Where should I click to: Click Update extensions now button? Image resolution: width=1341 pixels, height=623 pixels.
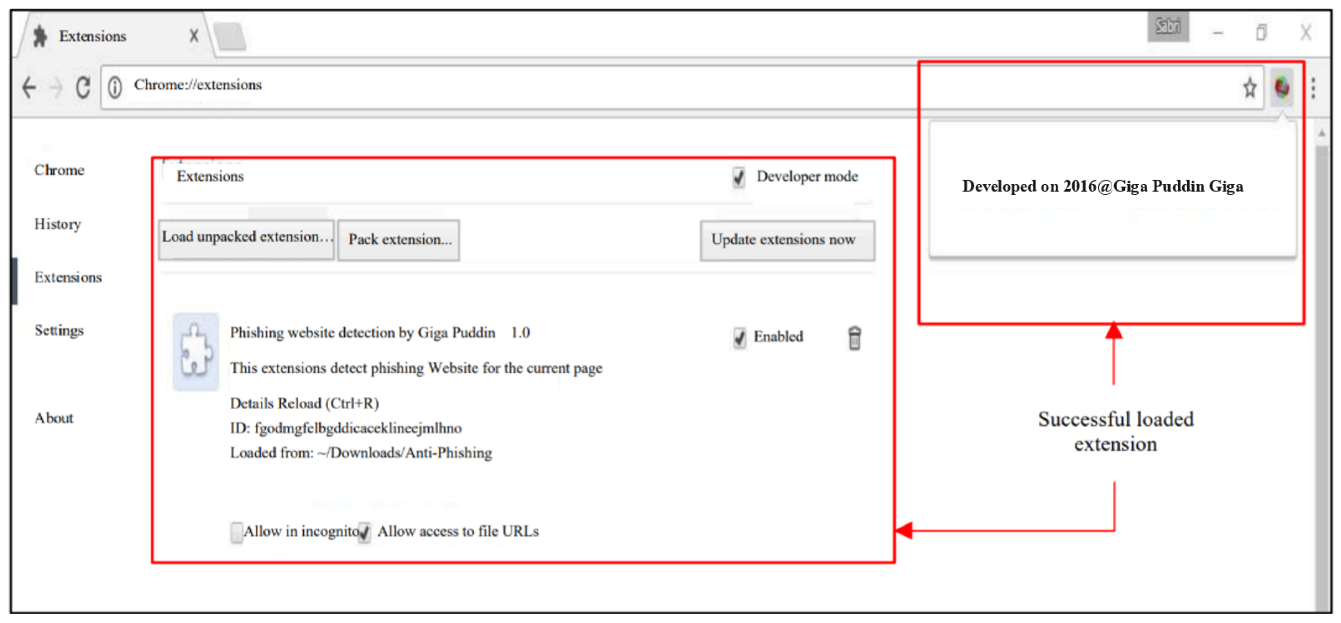[x=787, y=240]
